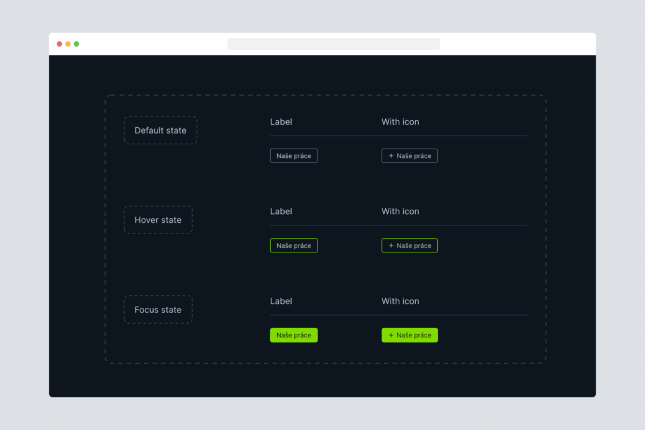Click the plus icon in the green-outlined hover button
Screen dimensions: 645x430
pos(391,246)
